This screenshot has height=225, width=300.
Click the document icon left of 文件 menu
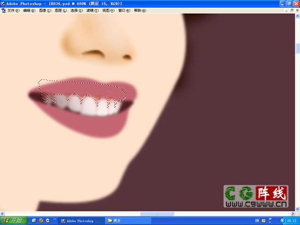click(x=3, y=10)
